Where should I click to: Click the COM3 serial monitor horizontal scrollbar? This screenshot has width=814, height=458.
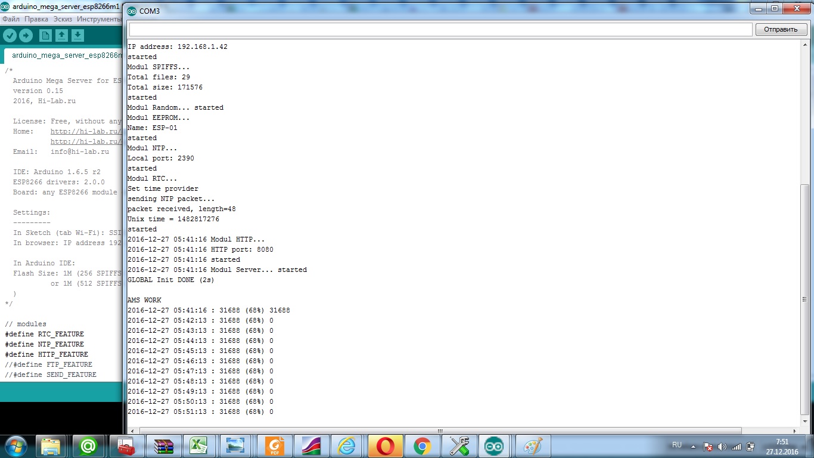pos(440,431)
